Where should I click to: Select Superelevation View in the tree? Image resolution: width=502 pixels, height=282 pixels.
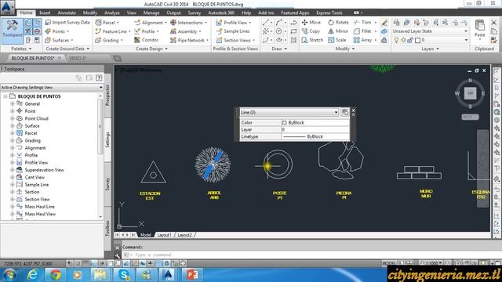[45, 170]
